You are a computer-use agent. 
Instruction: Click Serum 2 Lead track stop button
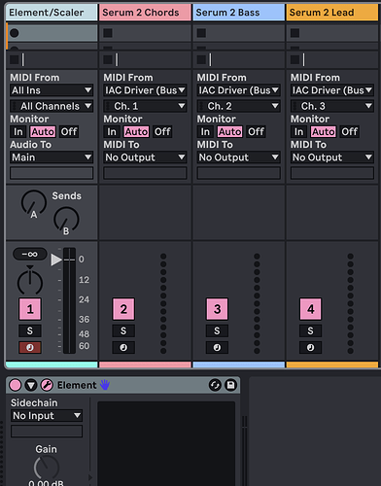click(x=294, y=59)
